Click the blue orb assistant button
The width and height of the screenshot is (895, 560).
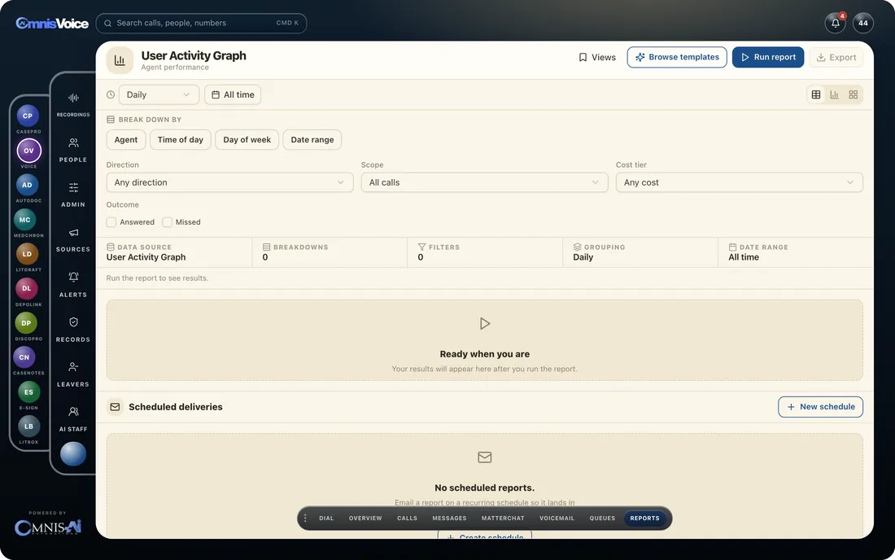tap(73, 454)
